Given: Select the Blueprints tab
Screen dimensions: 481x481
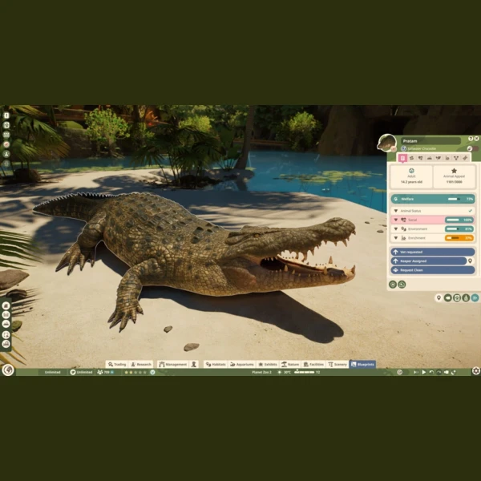Looking at the screenshot, I should 362,364.
